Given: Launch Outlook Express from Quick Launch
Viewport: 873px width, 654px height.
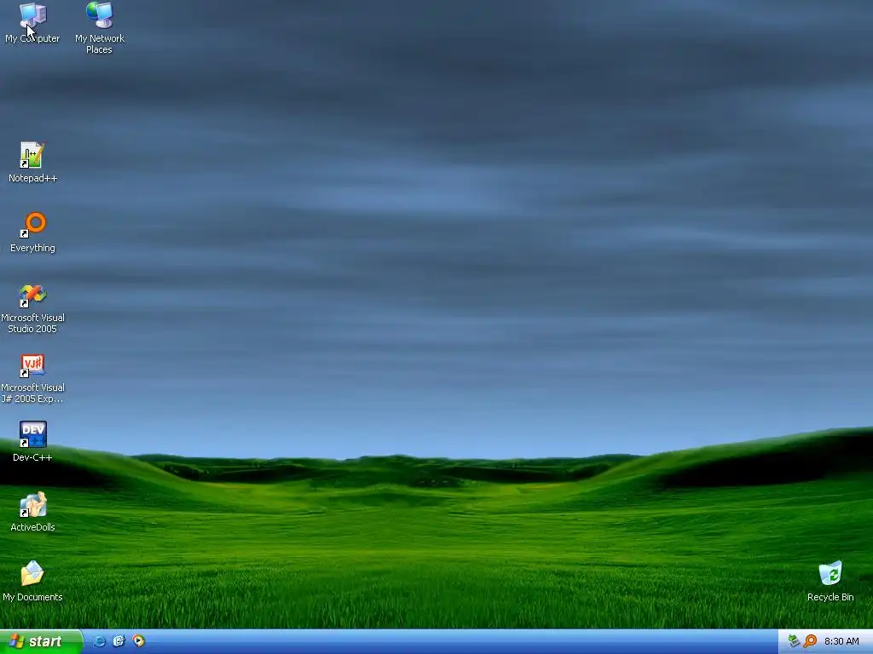Looking at the screenshot, I should point(119,641).
